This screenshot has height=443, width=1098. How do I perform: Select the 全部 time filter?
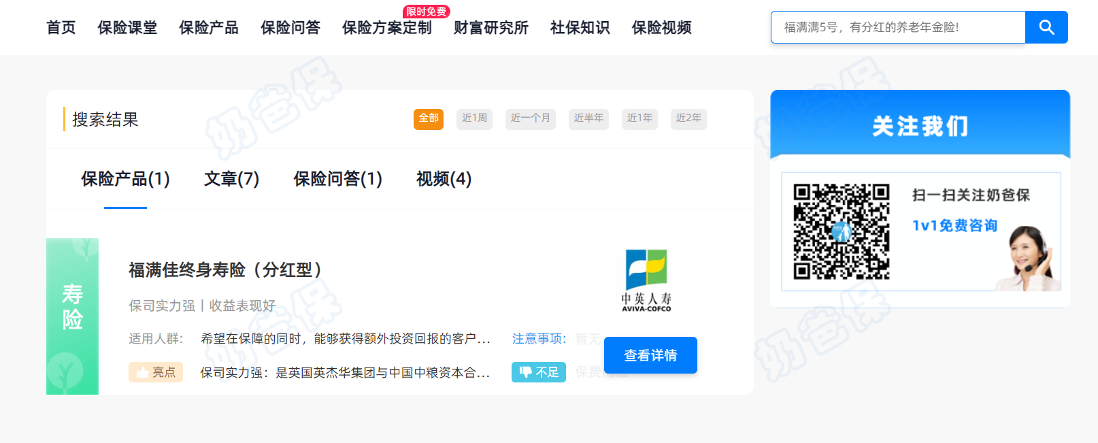tap(428, 118)
